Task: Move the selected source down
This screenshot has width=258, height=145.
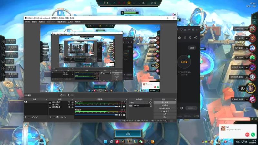Action: coord(65,117)
